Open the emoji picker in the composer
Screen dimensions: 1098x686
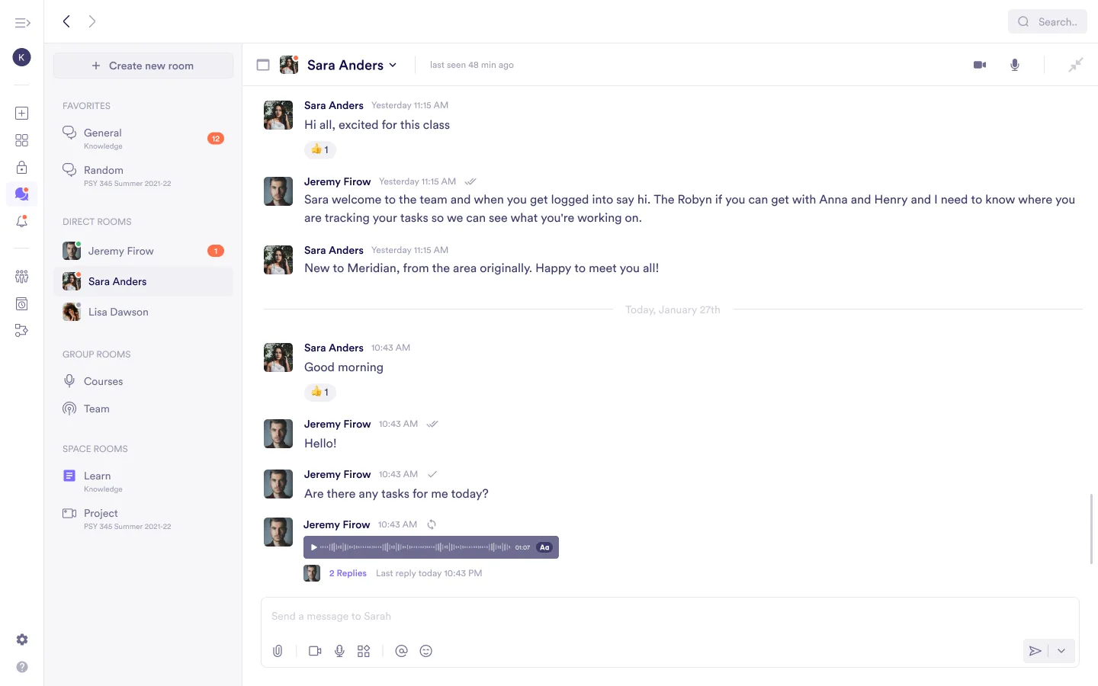pos(425,650)
